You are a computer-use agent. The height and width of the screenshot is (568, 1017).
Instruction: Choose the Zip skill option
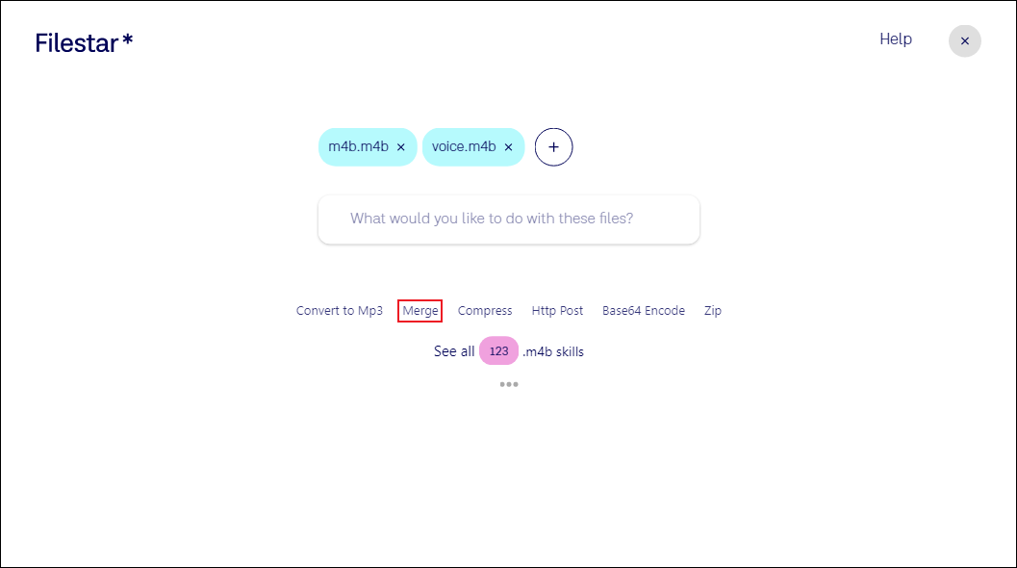(x=713, y=310)
